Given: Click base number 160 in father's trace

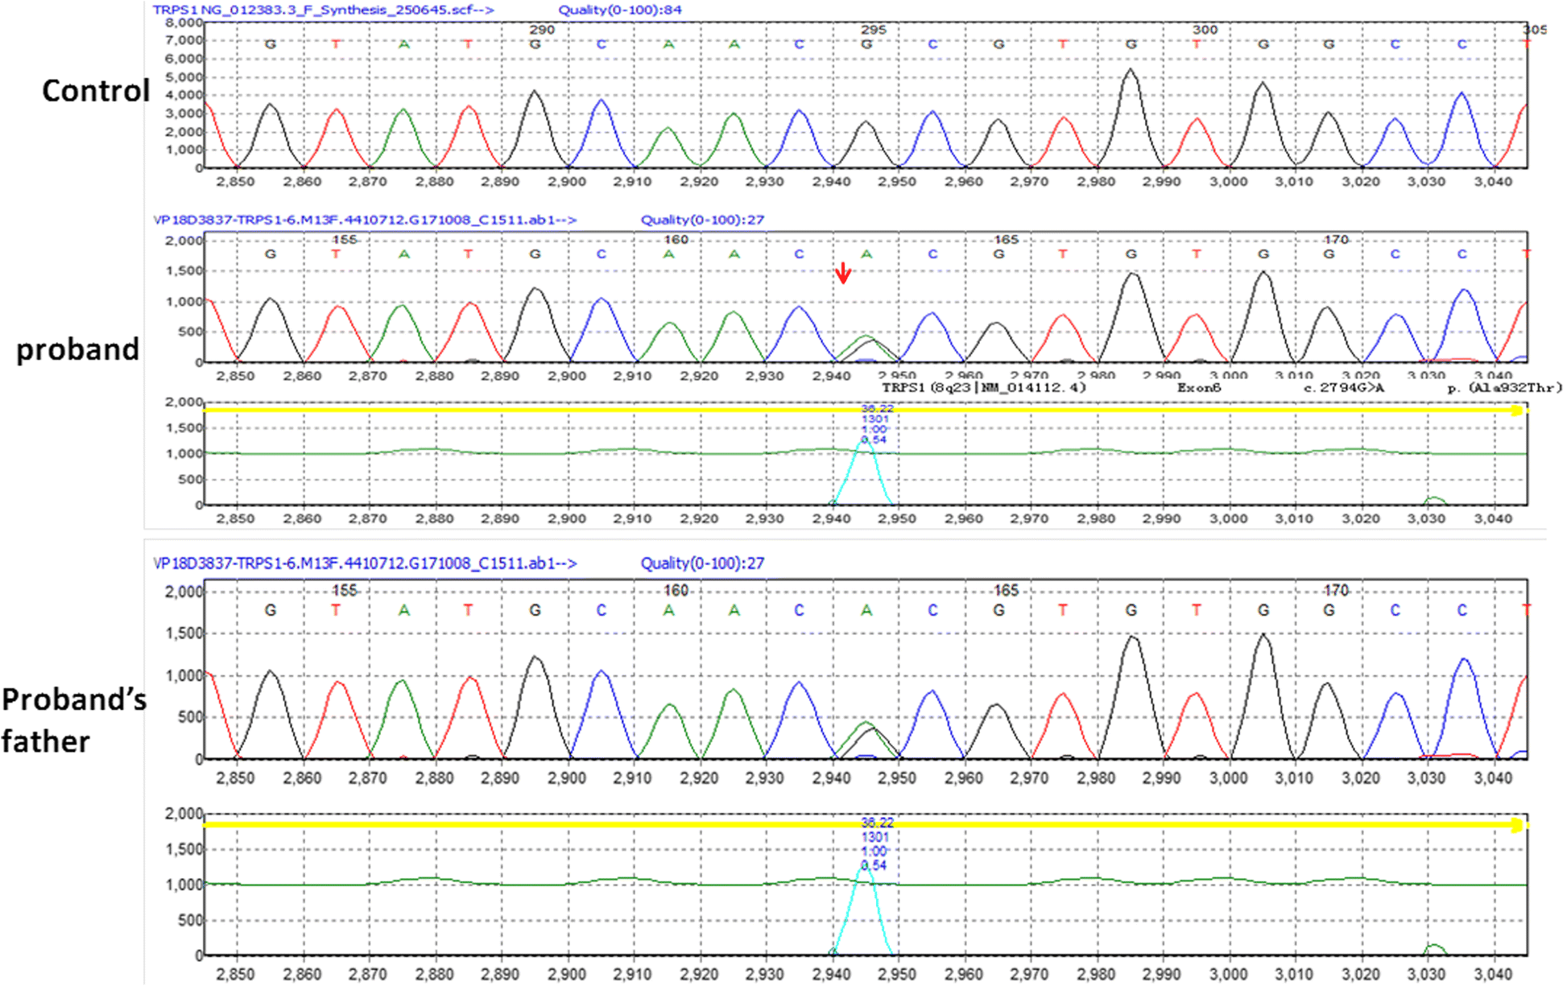Looking at the screenshot, I should click(x=676, y=591).
